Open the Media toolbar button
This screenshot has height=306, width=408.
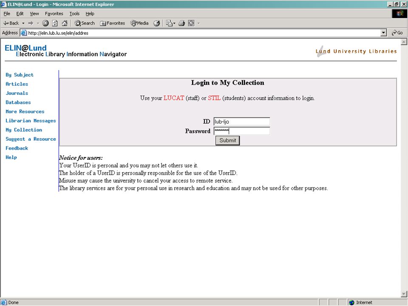(139, 23)
